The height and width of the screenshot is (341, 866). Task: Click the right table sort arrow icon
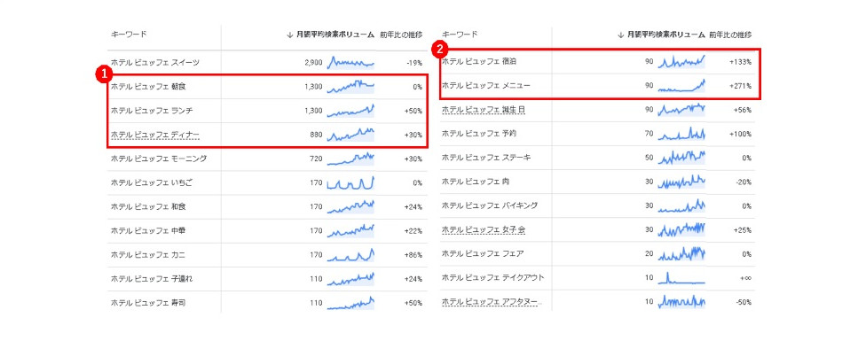pyautogui.click(x=621, y=35)
